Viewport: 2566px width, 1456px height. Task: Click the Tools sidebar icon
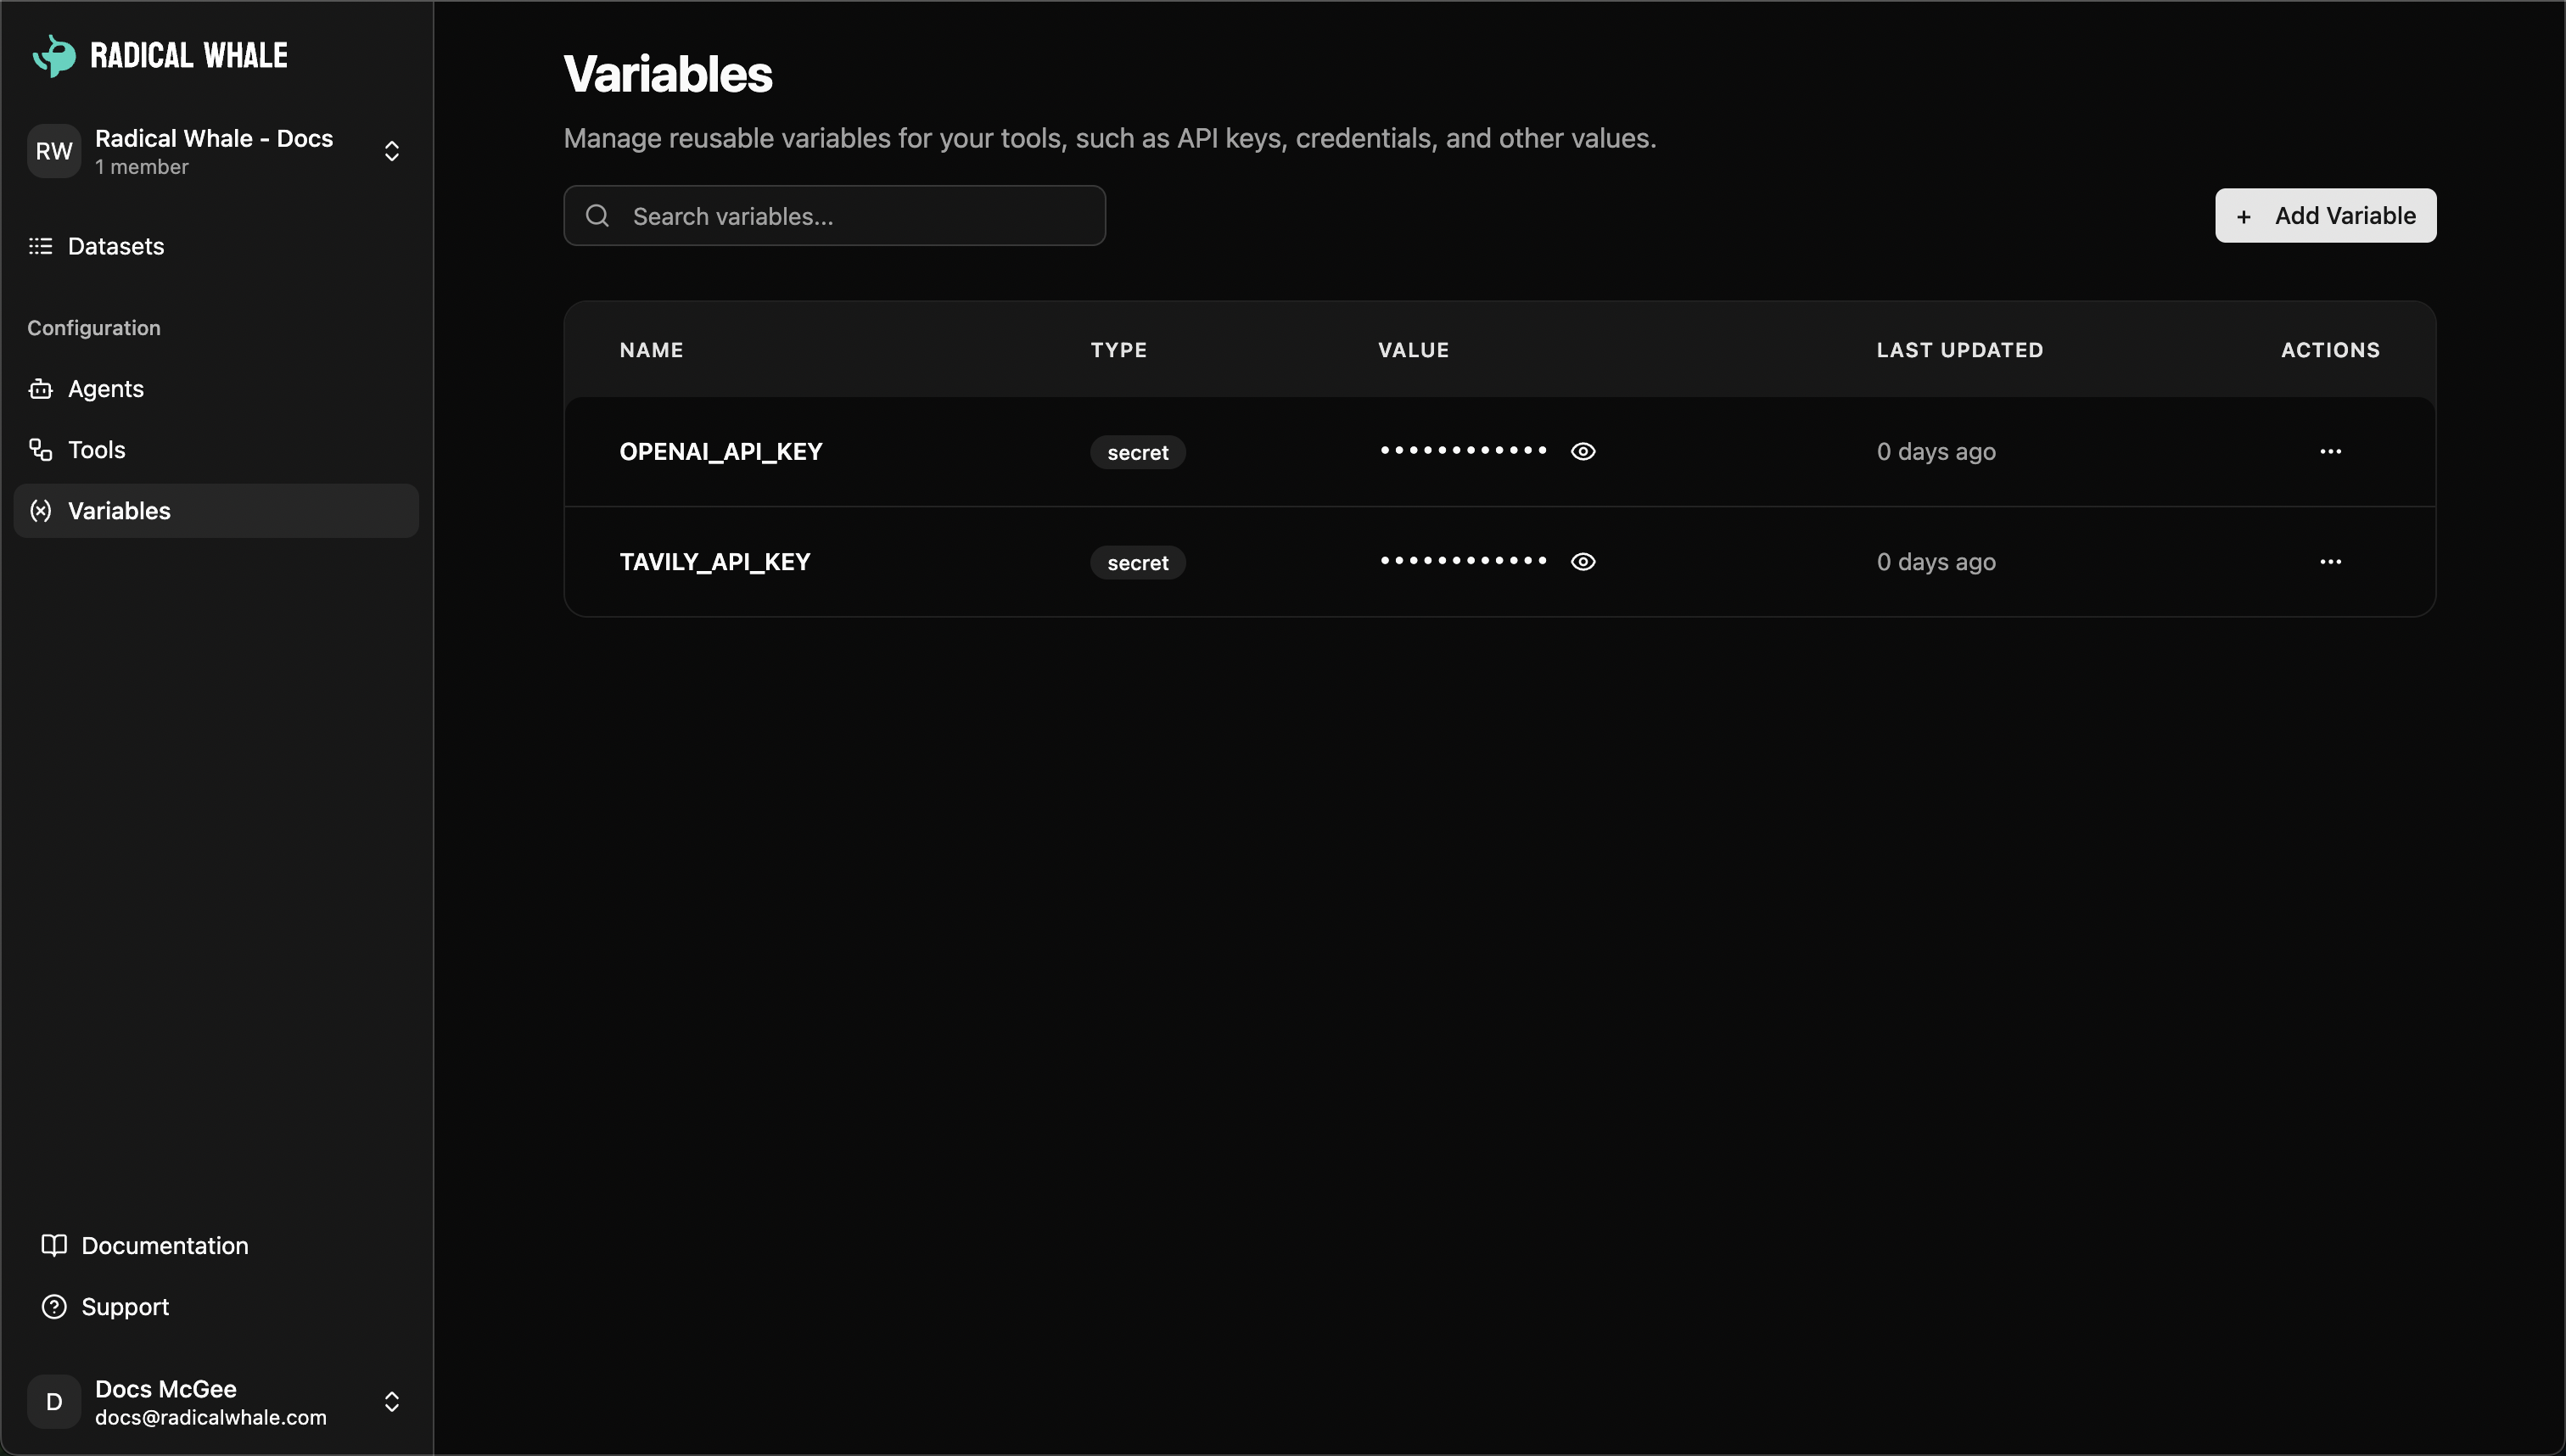(x=39, y=449)
